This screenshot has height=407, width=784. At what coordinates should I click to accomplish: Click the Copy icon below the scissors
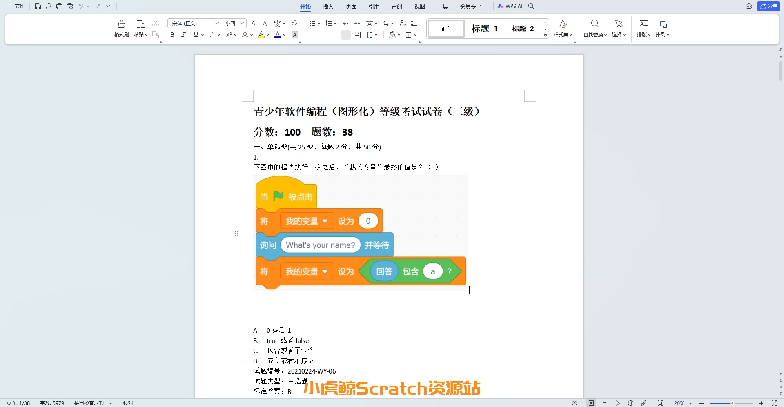point(156,35)
